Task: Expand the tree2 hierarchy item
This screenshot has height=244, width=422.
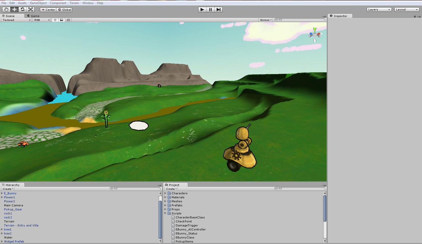Action: (2, 233)
